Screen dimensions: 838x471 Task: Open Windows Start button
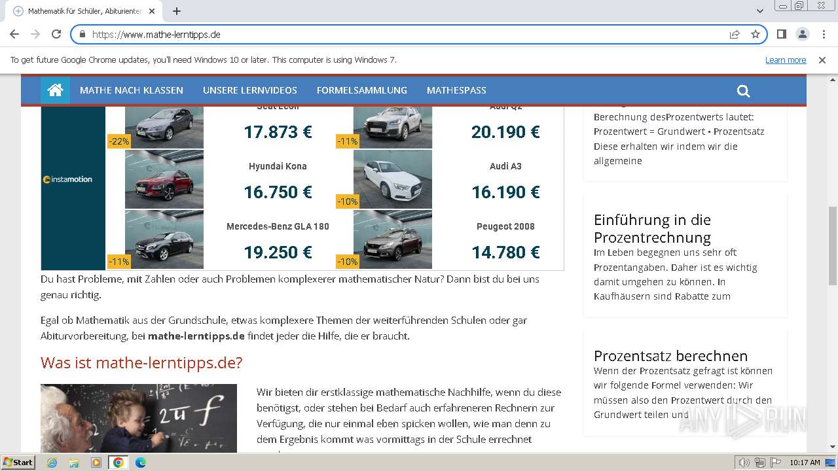pos(18,462)
